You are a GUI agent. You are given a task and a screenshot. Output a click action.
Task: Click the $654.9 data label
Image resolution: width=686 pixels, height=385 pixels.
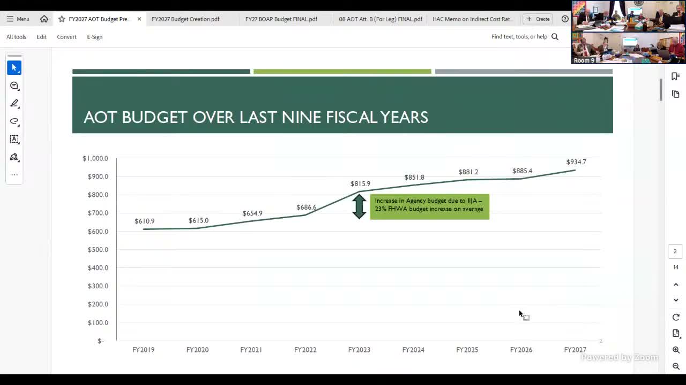252,213
